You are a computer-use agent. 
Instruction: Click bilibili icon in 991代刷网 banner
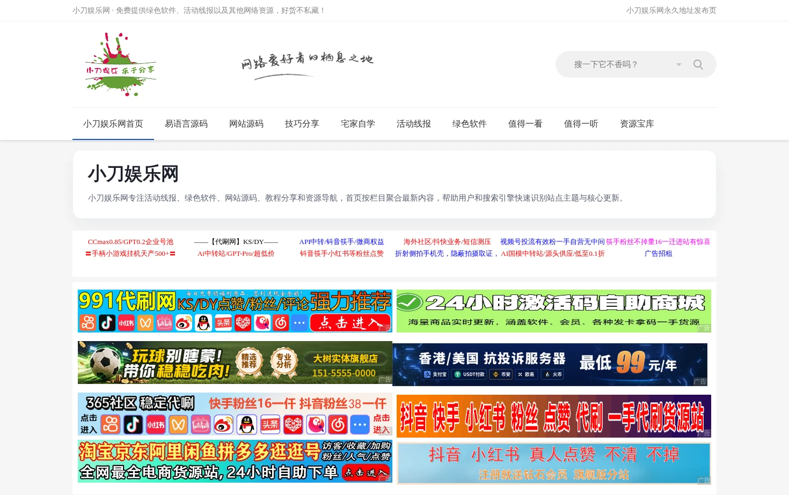(164, 322)
